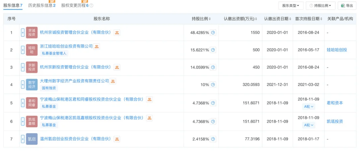
Task: Click pie chart icon beside 48.4285%
Action: 213,33
